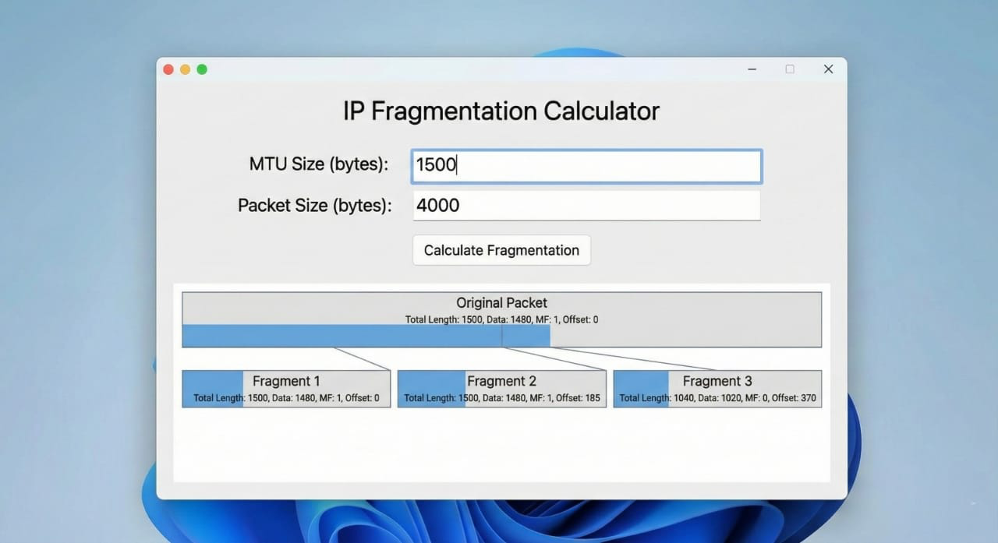This screenshot has height=543, width=998.
Task: Click the IP Fragmentation Calculator title
Action: 501,111
